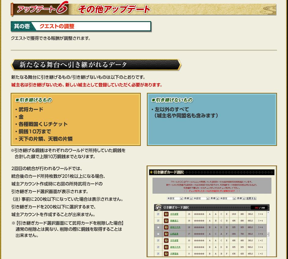
Task: Check the empty checkbox in the level 17 row
Action: (158, 234)
